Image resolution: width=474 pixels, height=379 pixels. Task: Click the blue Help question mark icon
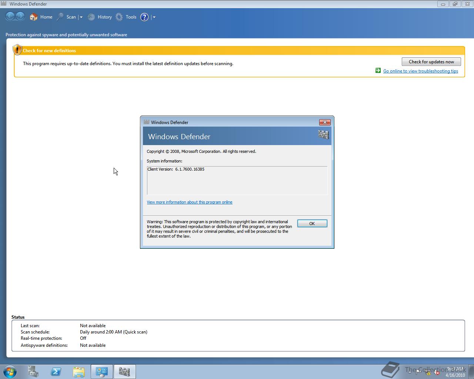144,17
